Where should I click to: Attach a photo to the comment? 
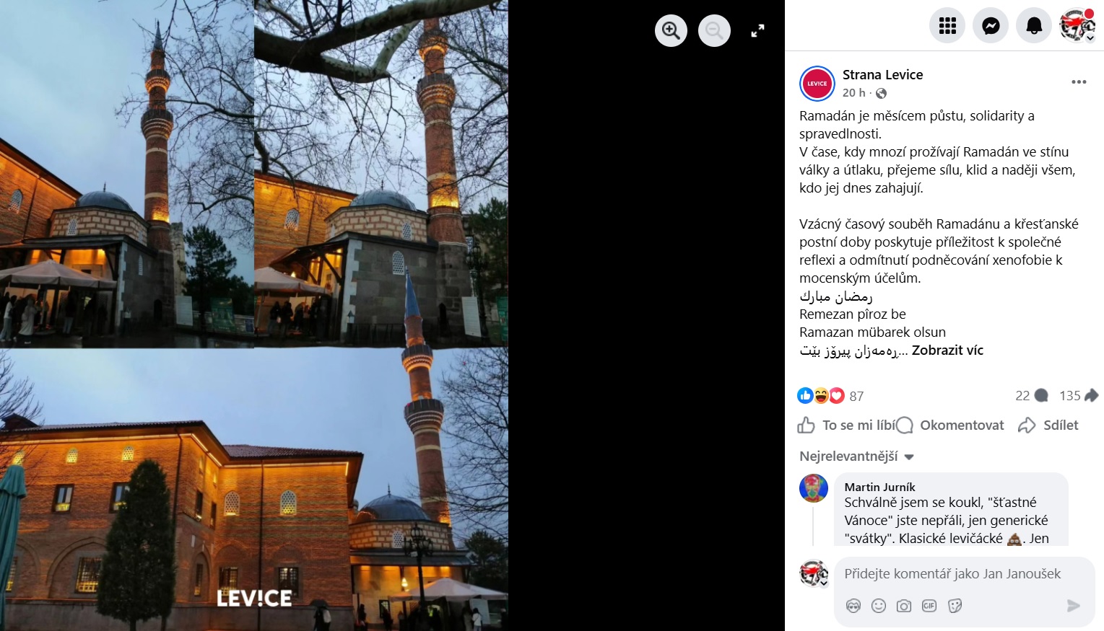[904, 606]
